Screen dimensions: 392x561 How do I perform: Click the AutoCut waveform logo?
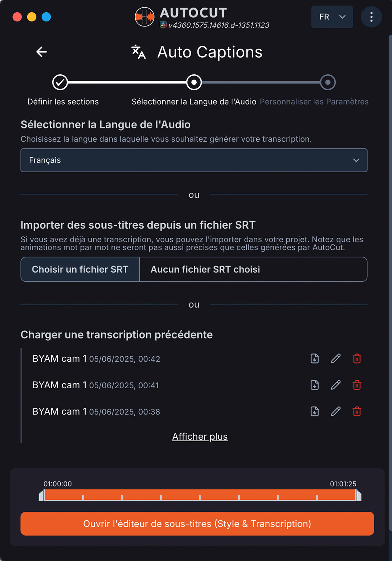pyautogui.click(x=144, y=17)
